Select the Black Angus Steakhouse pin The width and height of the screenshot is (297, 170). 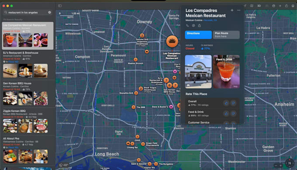141,88
